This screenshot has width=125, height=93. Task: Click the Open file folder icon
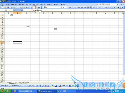[5, 7]
